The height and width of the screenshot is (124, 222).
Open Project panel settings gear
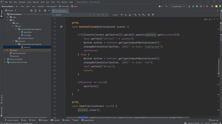click(45, 11)
